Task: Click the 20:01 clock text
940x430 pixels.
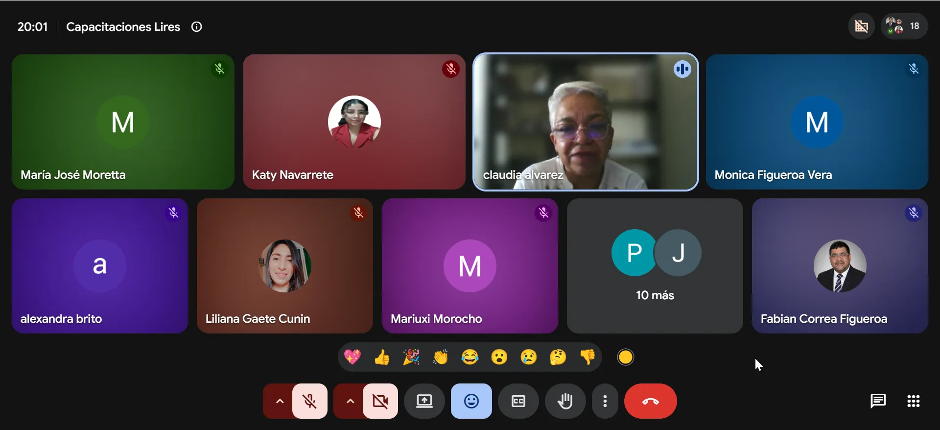Action: (33, 27)
